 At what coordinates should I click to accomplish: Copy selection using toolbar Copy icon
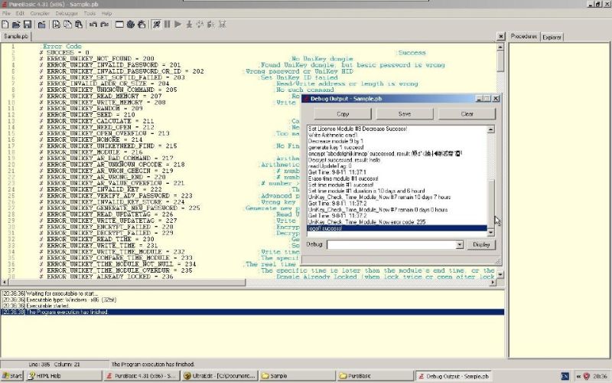(x=67, y=25)
